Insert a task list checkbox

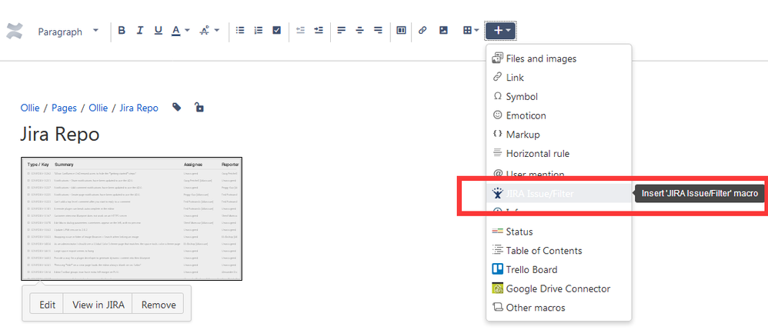point(277,30)
